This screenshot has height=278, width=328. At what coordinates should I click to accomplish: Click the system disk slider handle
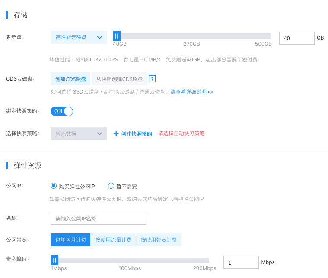117,36
